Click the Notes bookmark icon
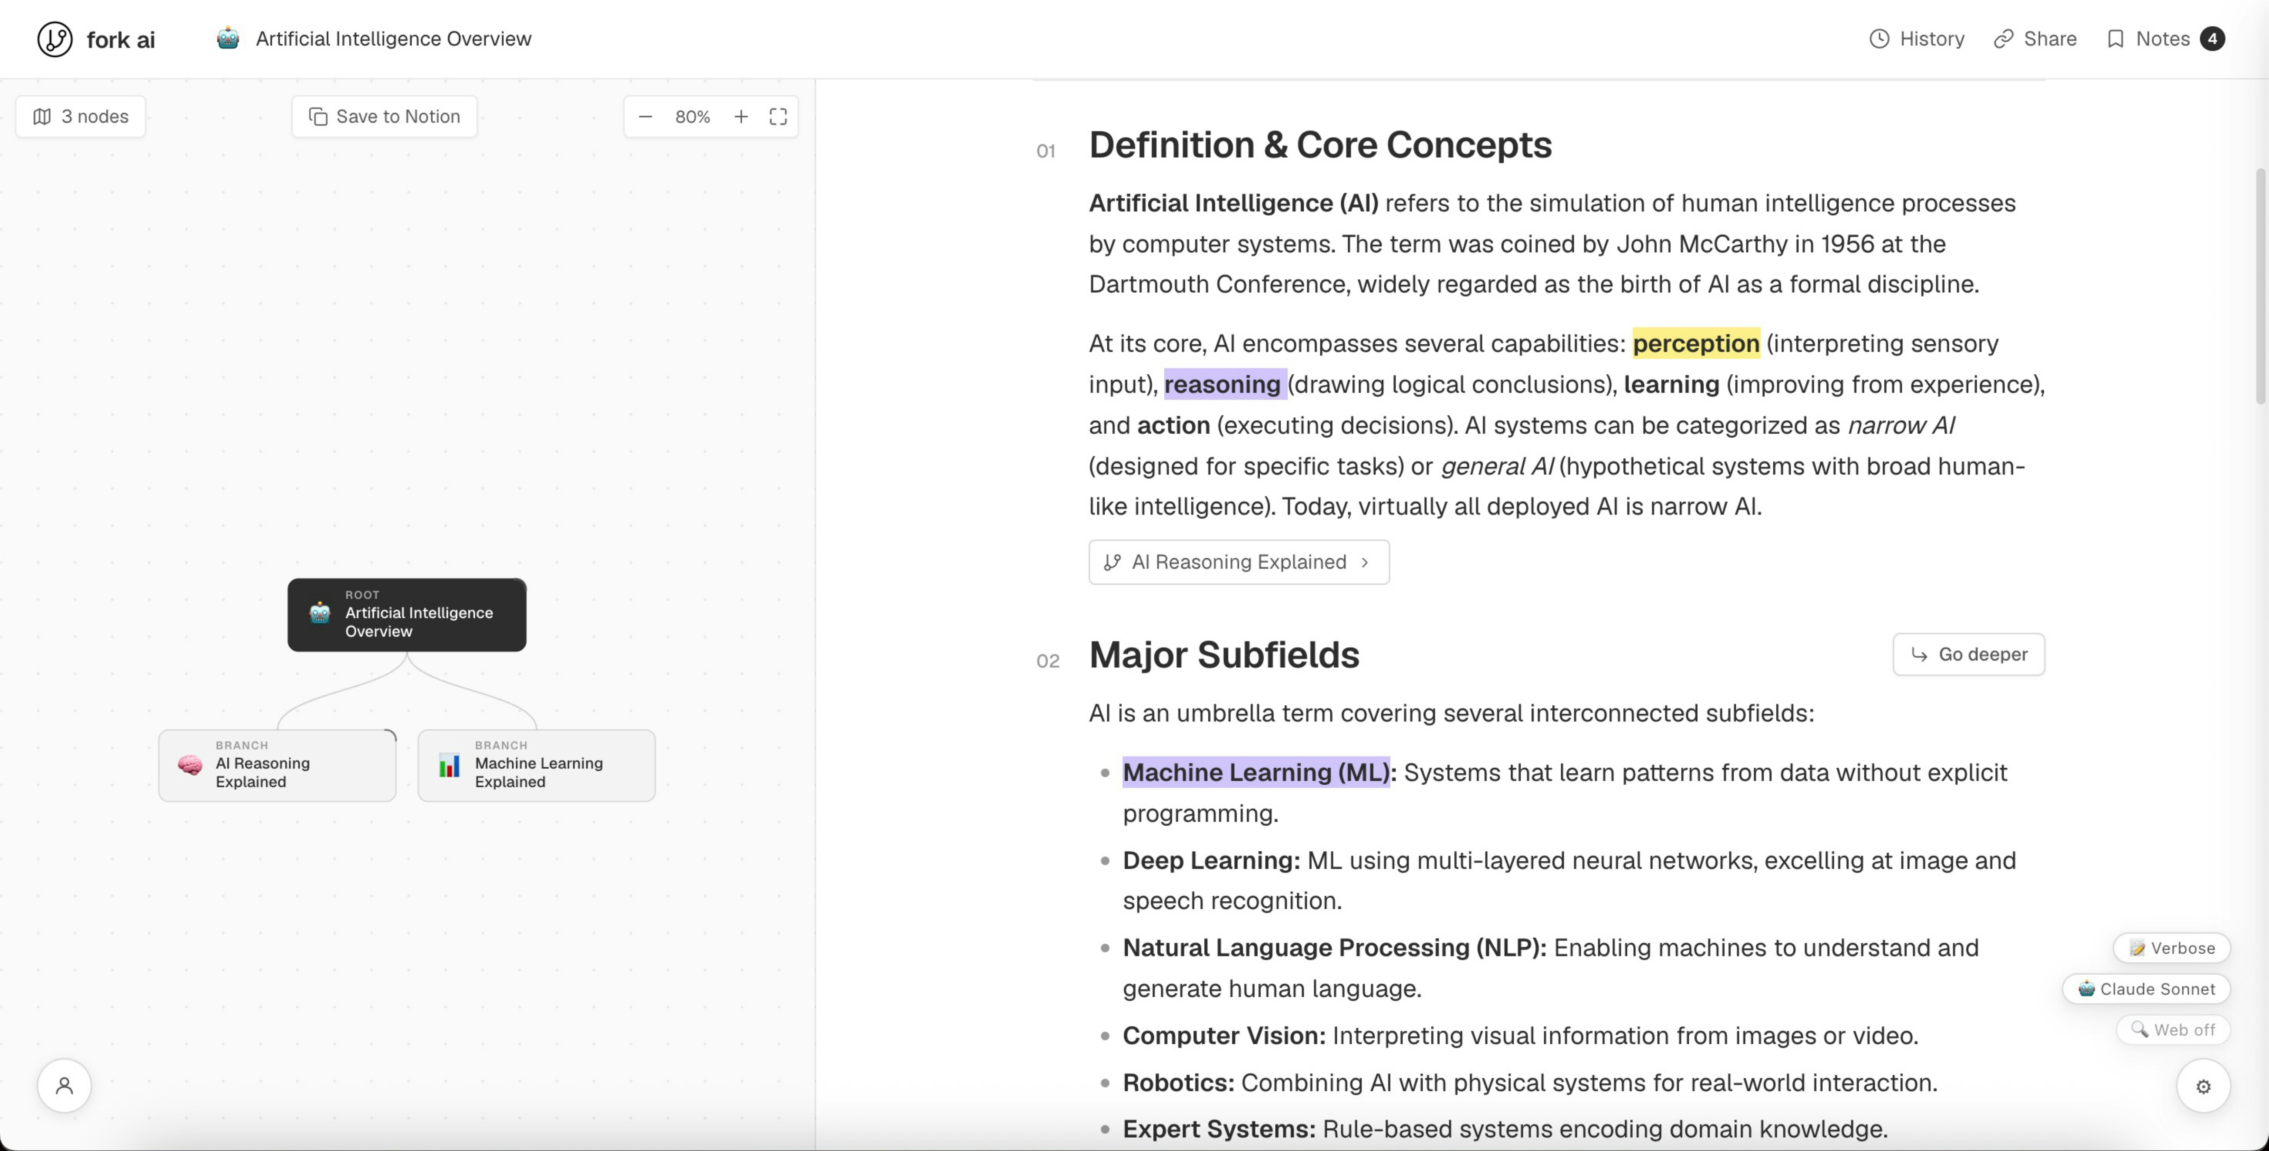This screenshot has height=1151, width=2269. pos(2115,39)
